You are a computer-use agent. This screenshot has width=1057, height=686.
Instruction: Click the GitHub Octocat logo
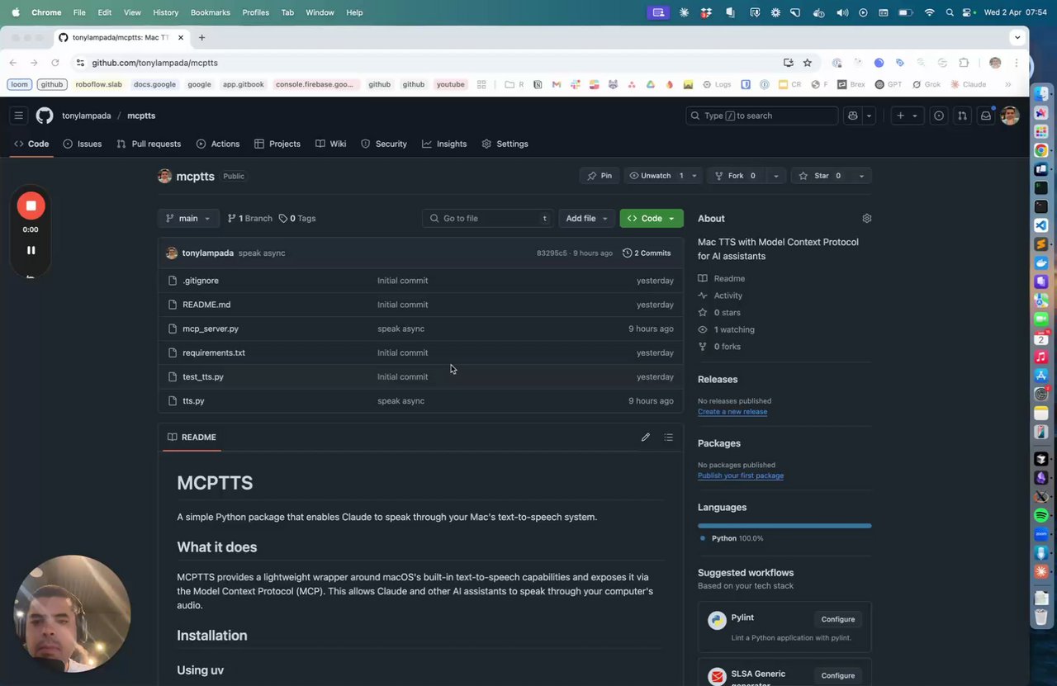(45, 116)
